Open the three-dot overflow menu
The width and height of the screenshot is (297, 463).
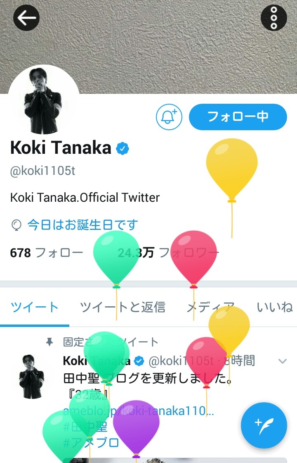point(274,18)
